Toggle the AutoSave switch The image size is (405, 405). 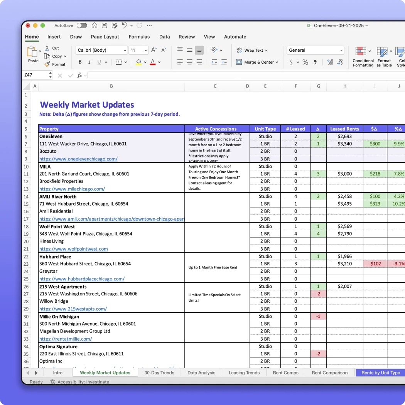(x=82, y=25)
